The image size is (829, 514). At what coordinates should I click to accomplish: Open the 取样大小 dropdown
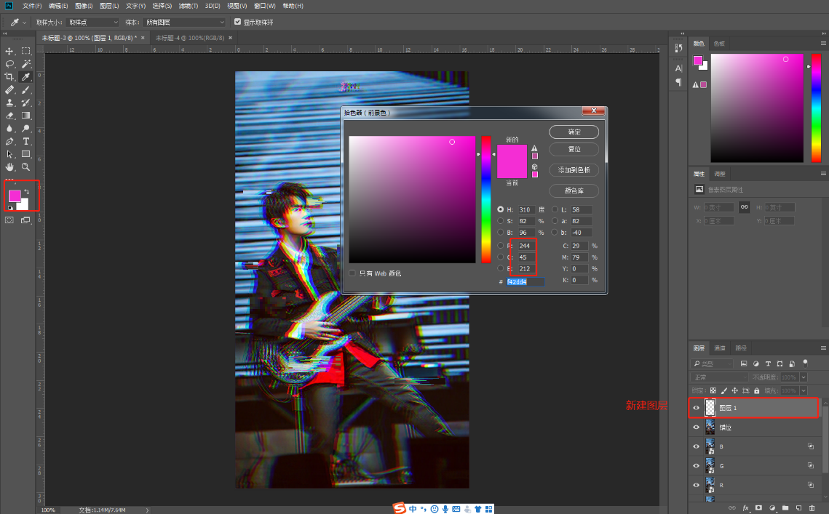[x=92, y=23]
